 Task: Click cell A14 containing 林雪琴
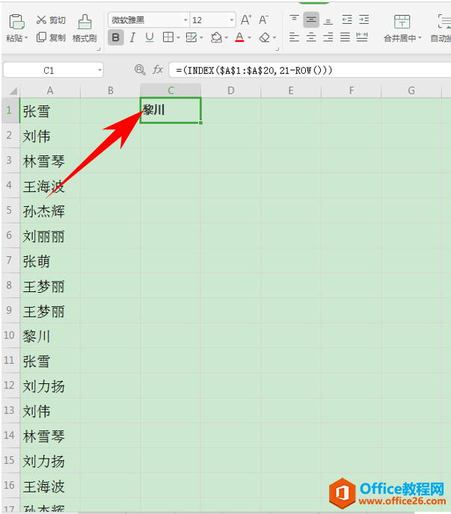click(x=50, y=436)
